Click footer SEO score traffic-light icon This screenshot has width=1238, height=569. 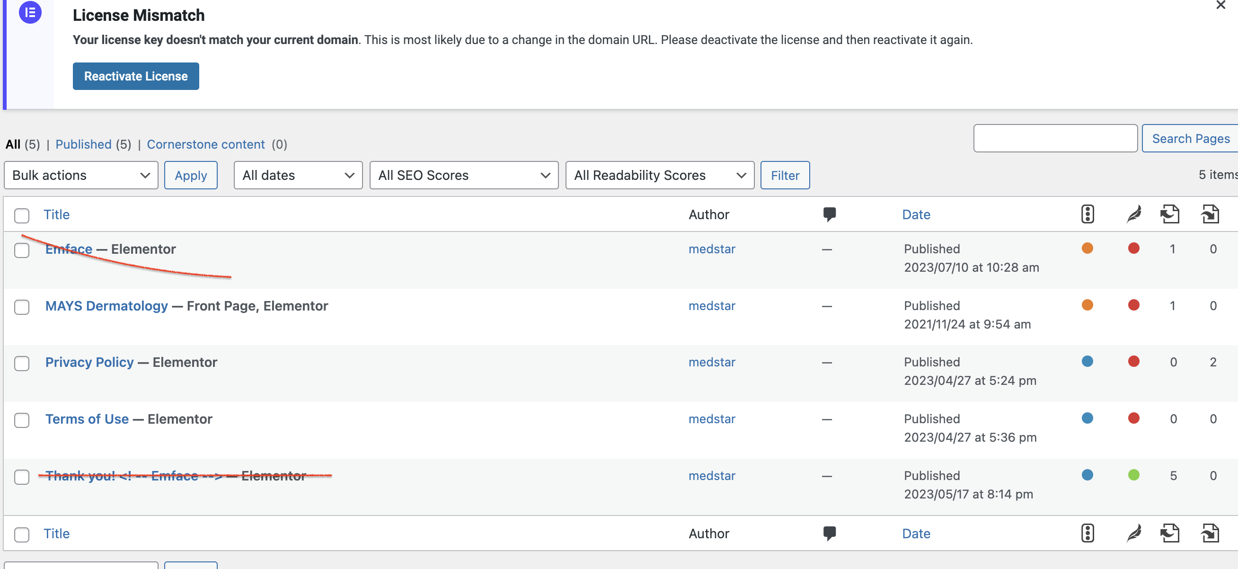tap(1087, 533)
